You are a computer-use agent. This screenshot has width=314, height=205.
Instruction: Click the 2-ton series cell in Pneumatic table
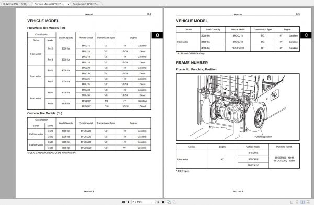click(36, 76)
